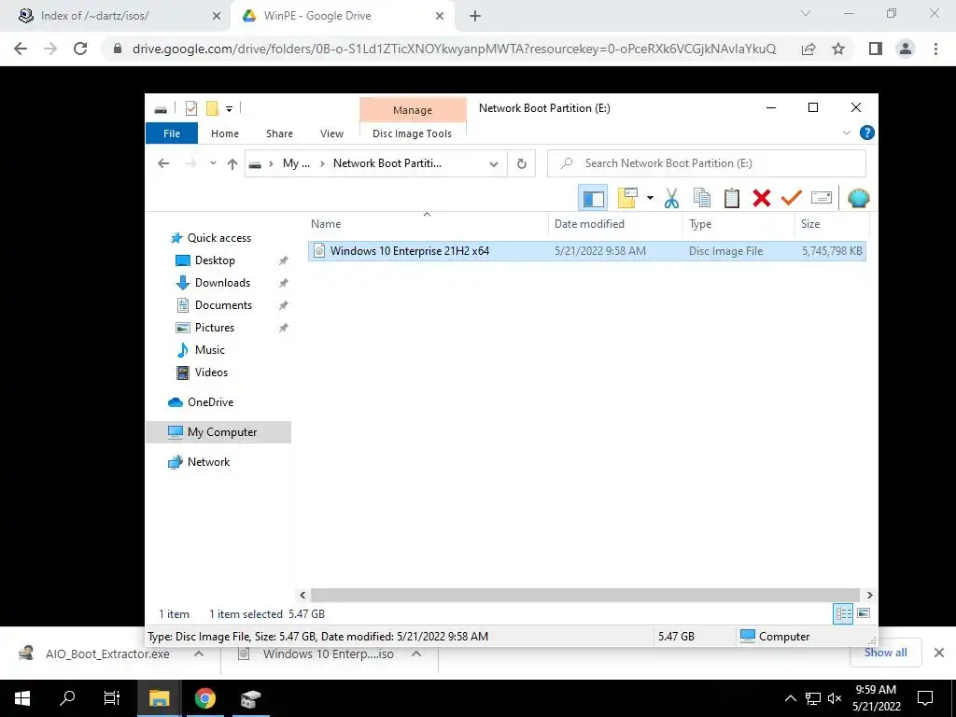This screenshot has width=956, height=717.
Task: Click the horizontal scrollbar in the file list
Action: [x=585, y=595]
